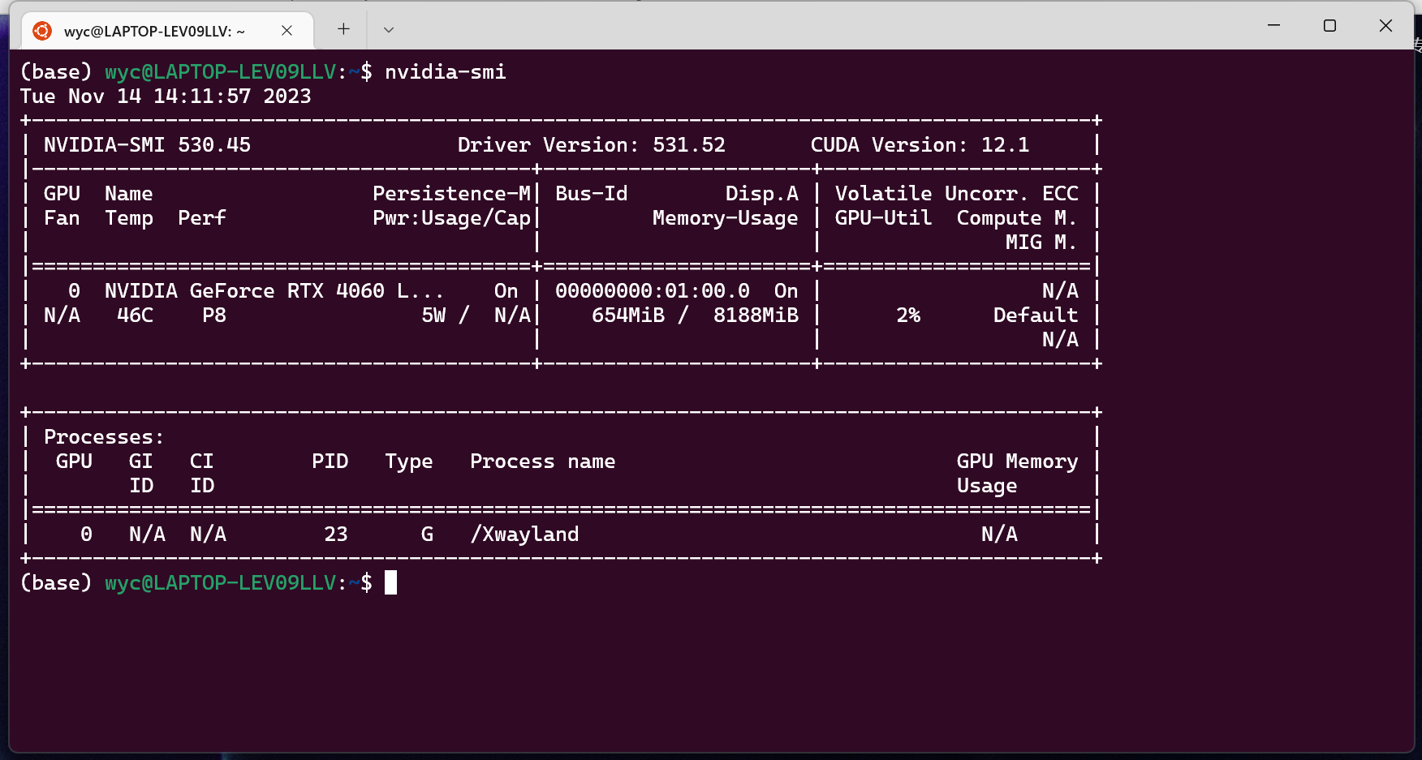
Task: Close the terminal window
Action: pyautogui.click(x=1385, y=26)
